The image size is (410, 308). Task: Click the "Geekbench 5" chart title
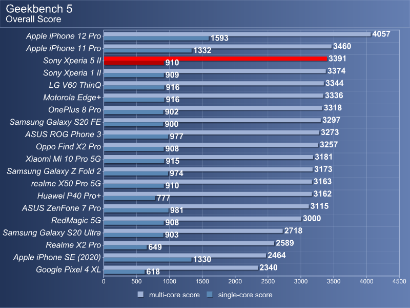39,9
